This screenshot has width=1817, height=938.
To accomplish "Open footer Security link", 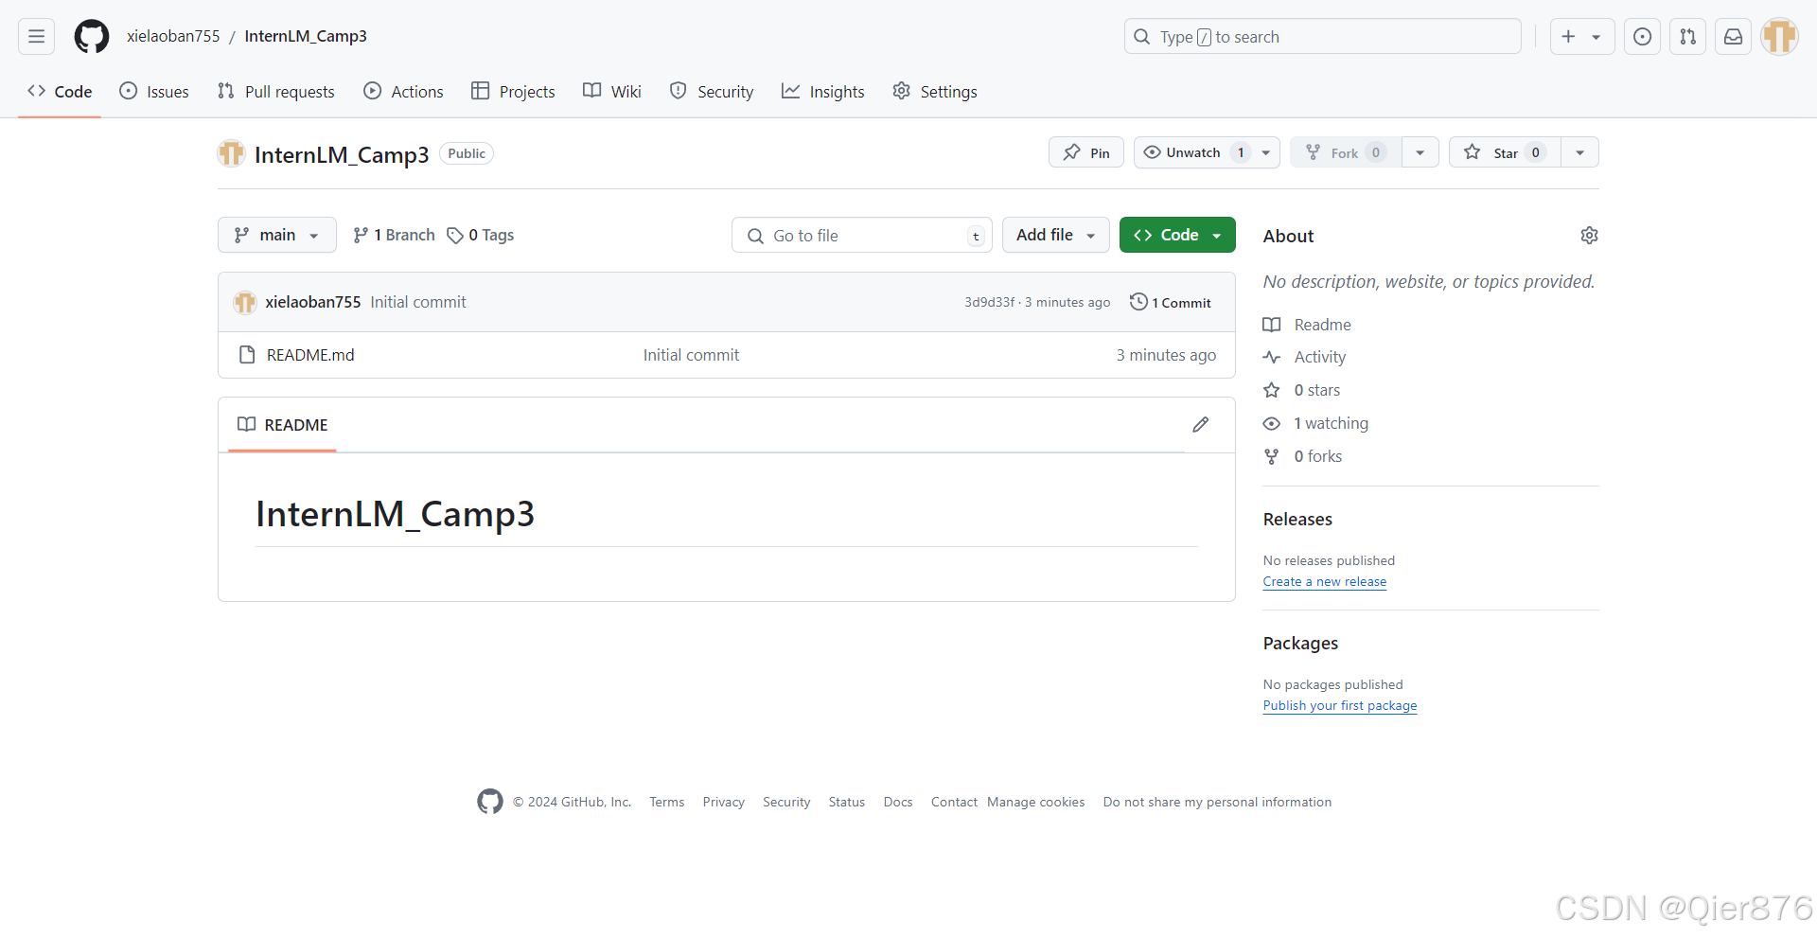I will [786, 802].
